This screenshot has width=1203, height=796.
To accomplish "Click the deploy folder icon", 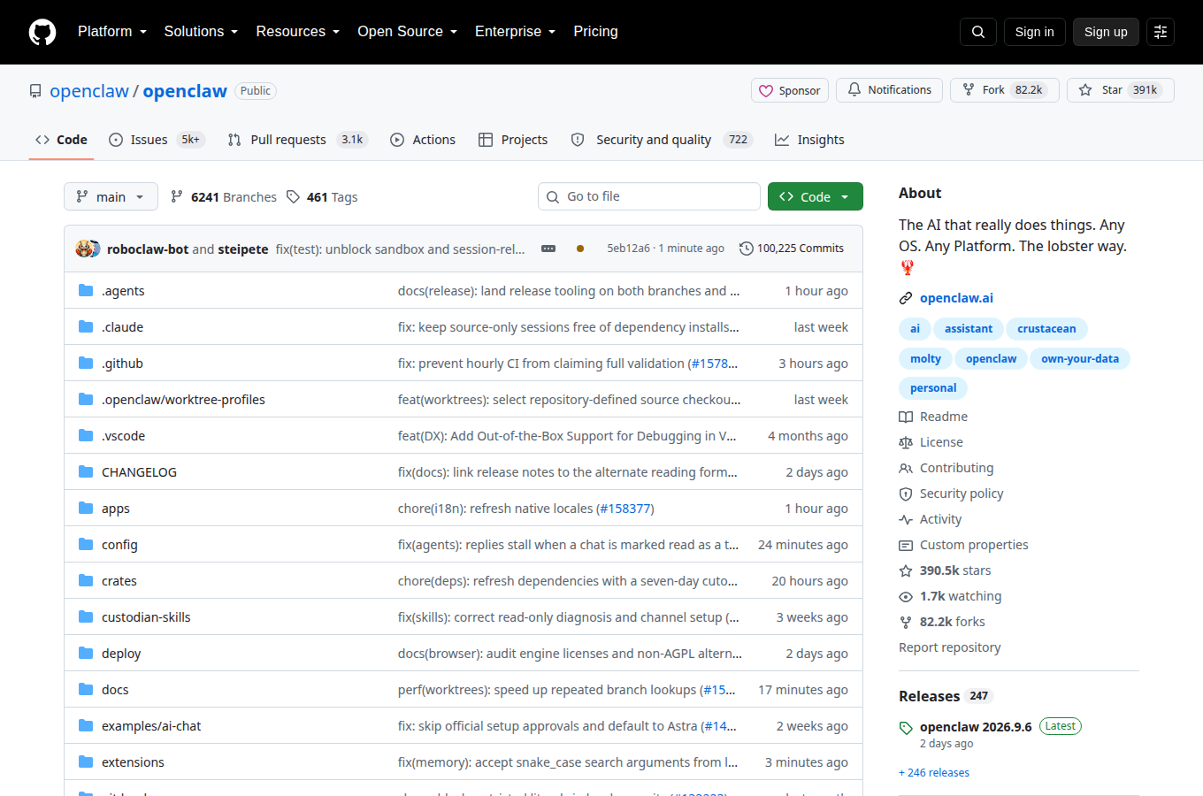I will coord(86,653).
